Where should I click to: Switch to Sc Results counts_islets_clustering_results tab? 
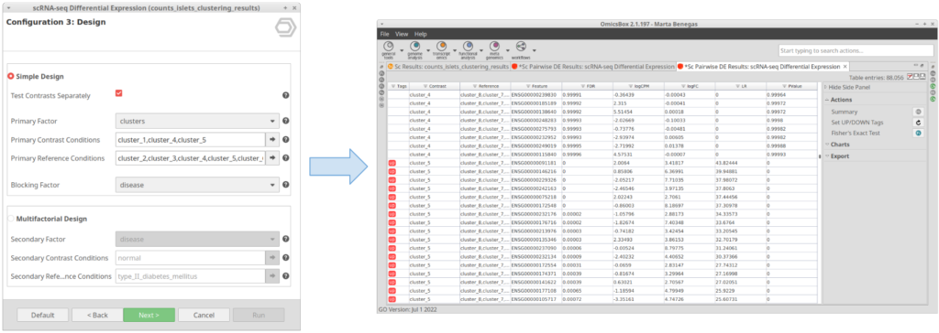coord(447,67)
